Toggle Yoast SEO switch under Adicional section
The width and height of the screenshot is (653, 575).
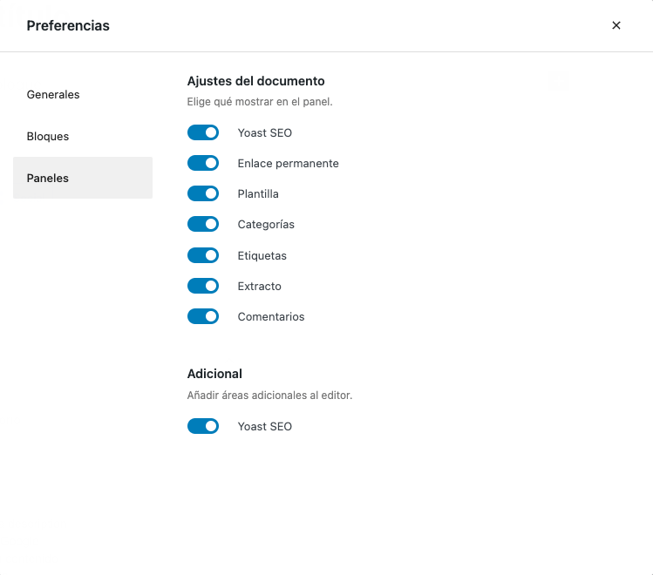click(203, 426)
